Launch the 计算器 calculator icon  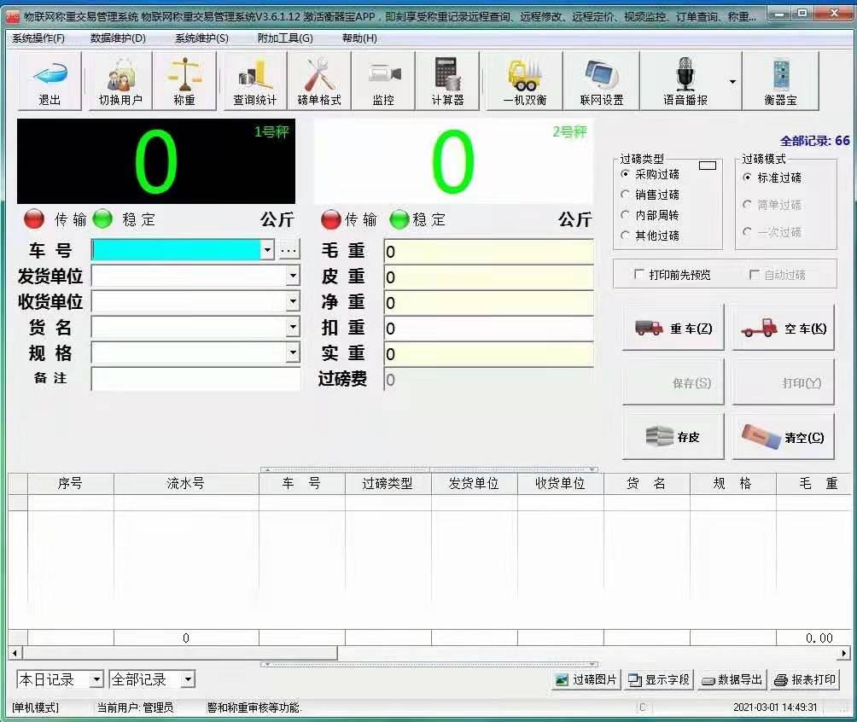[447, 81]
